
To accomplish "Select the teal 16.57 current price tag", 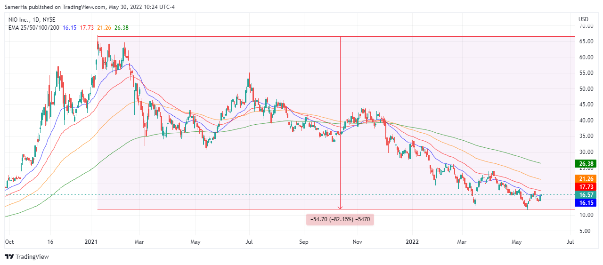I will coord(586,195).
